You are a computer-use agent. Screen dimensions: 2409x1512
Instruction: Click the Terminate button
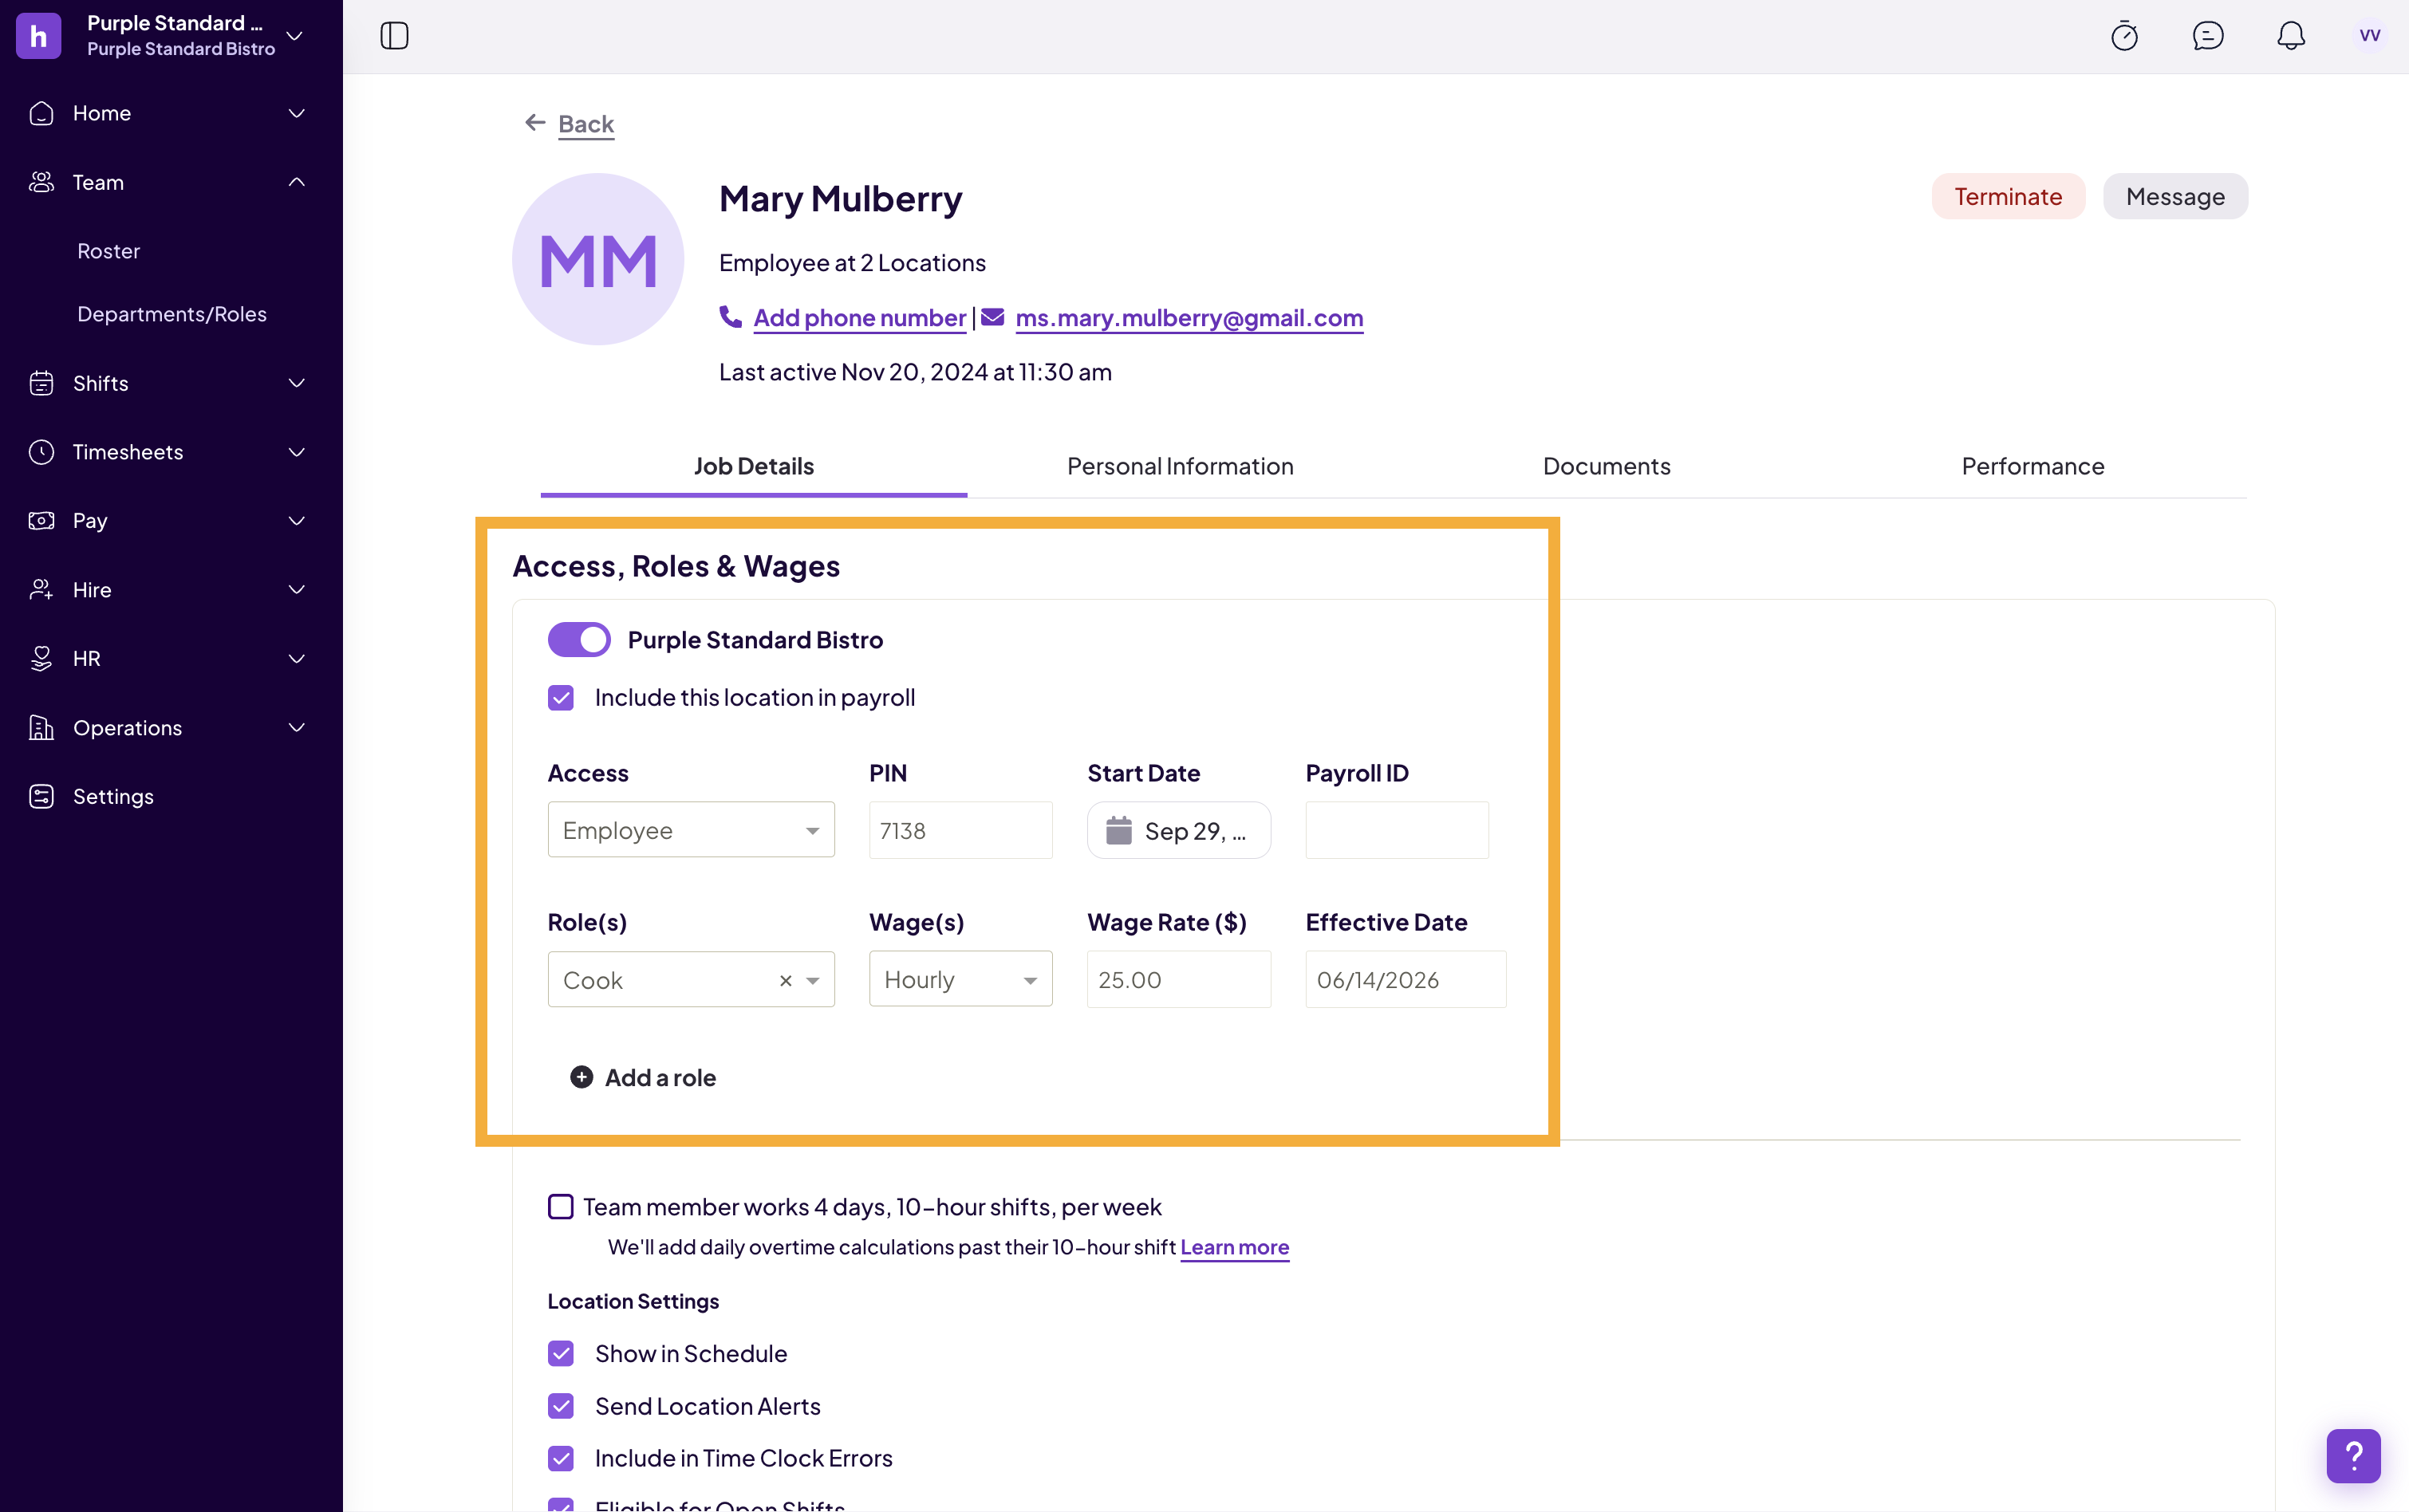coord(2008,197)
